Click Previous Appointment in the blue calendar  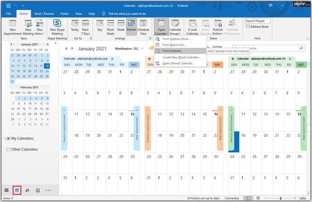coord(64,129)
